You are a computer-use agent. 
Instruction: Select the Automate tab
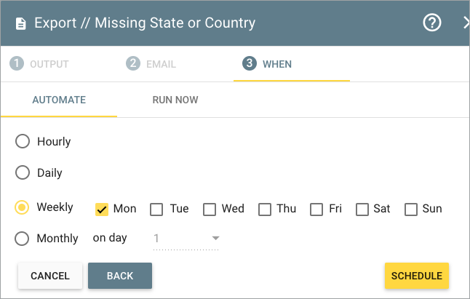tap(59, 100)
